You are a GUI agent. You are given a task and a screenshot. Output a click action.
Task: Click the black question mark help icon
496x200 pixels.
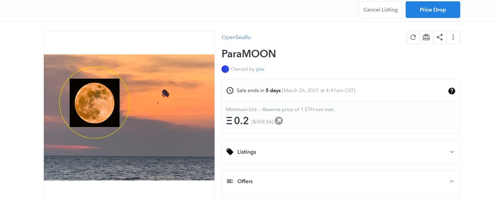coord(451,91)
